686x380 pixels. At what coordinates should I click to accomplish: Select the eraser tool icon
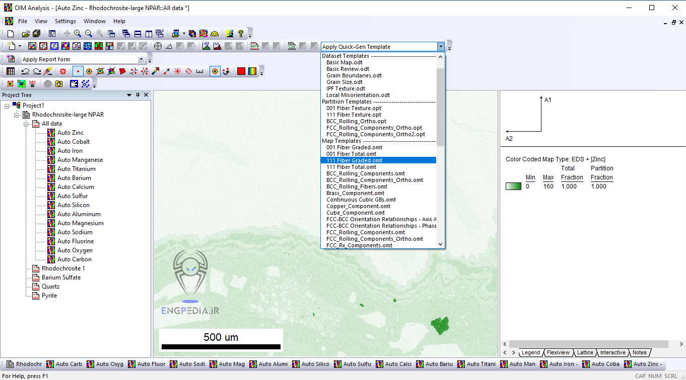coord(48,71)
